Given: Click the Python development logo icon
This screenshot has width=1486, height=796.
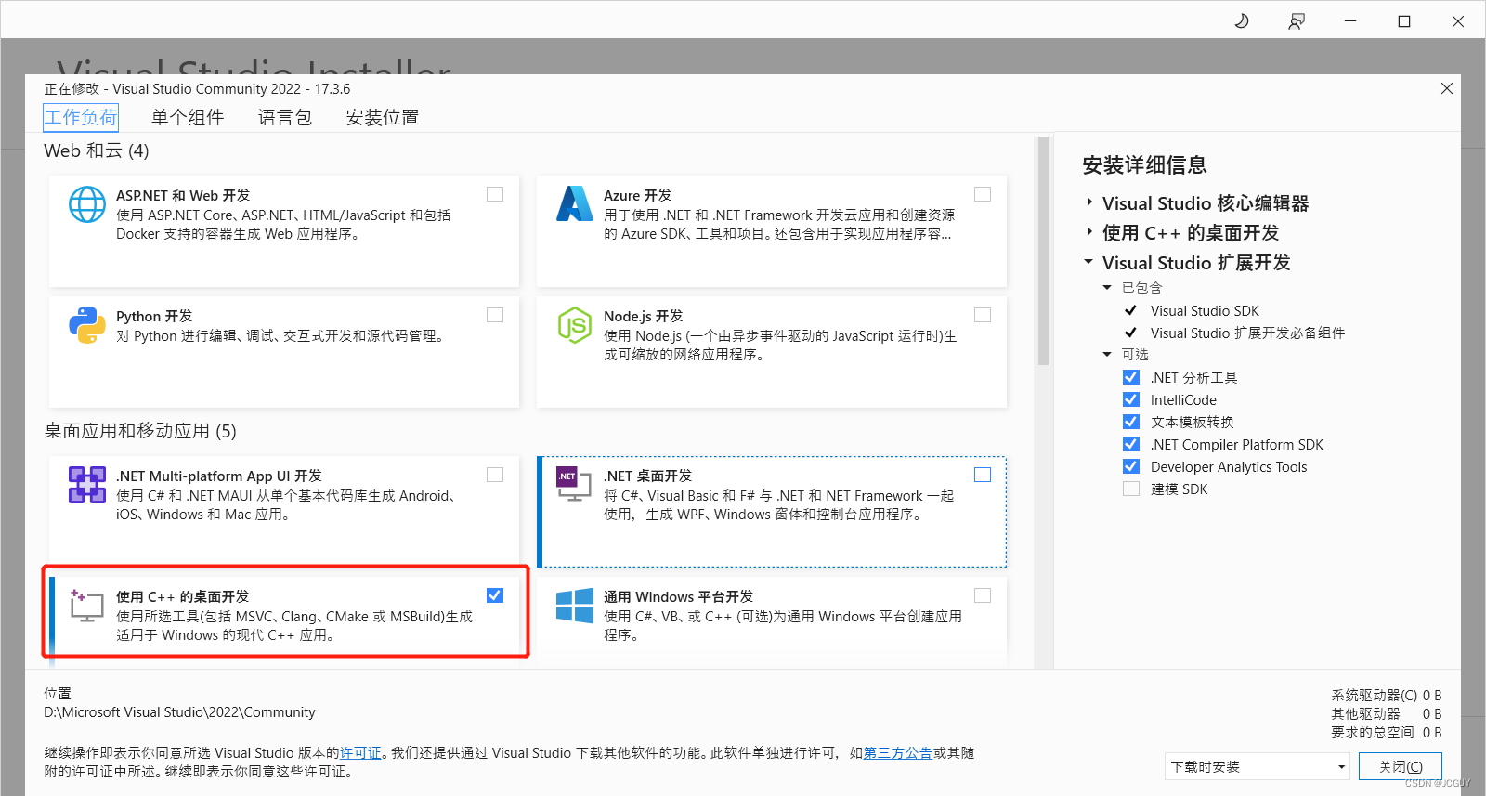Looking at the screenshot, I should [x=87, y=325].
